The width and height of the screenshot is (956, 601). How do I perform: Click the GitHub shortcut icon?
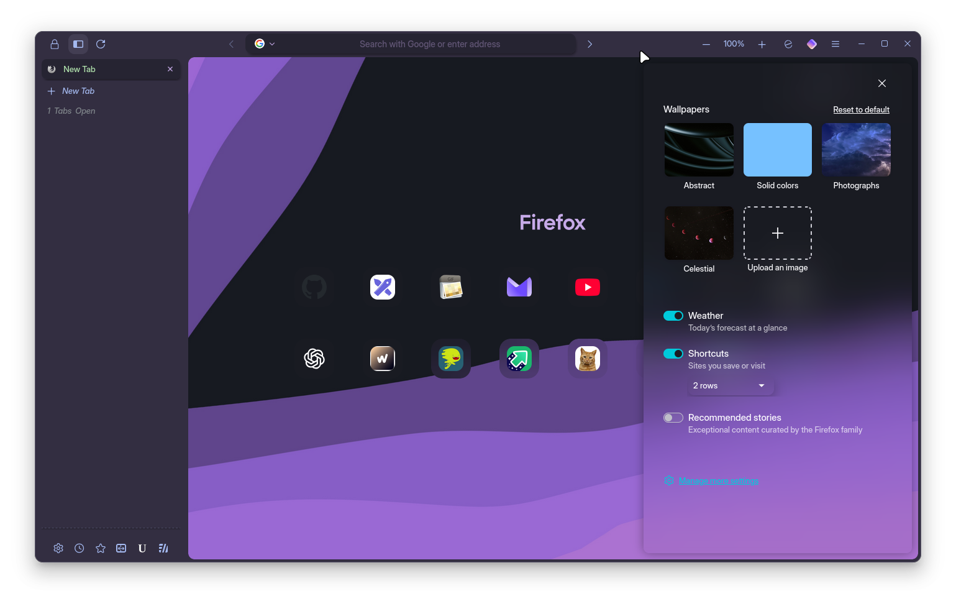tap(314, 287)
